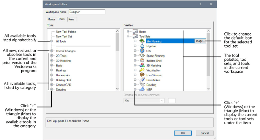Switch to the Tools tab

61,19
